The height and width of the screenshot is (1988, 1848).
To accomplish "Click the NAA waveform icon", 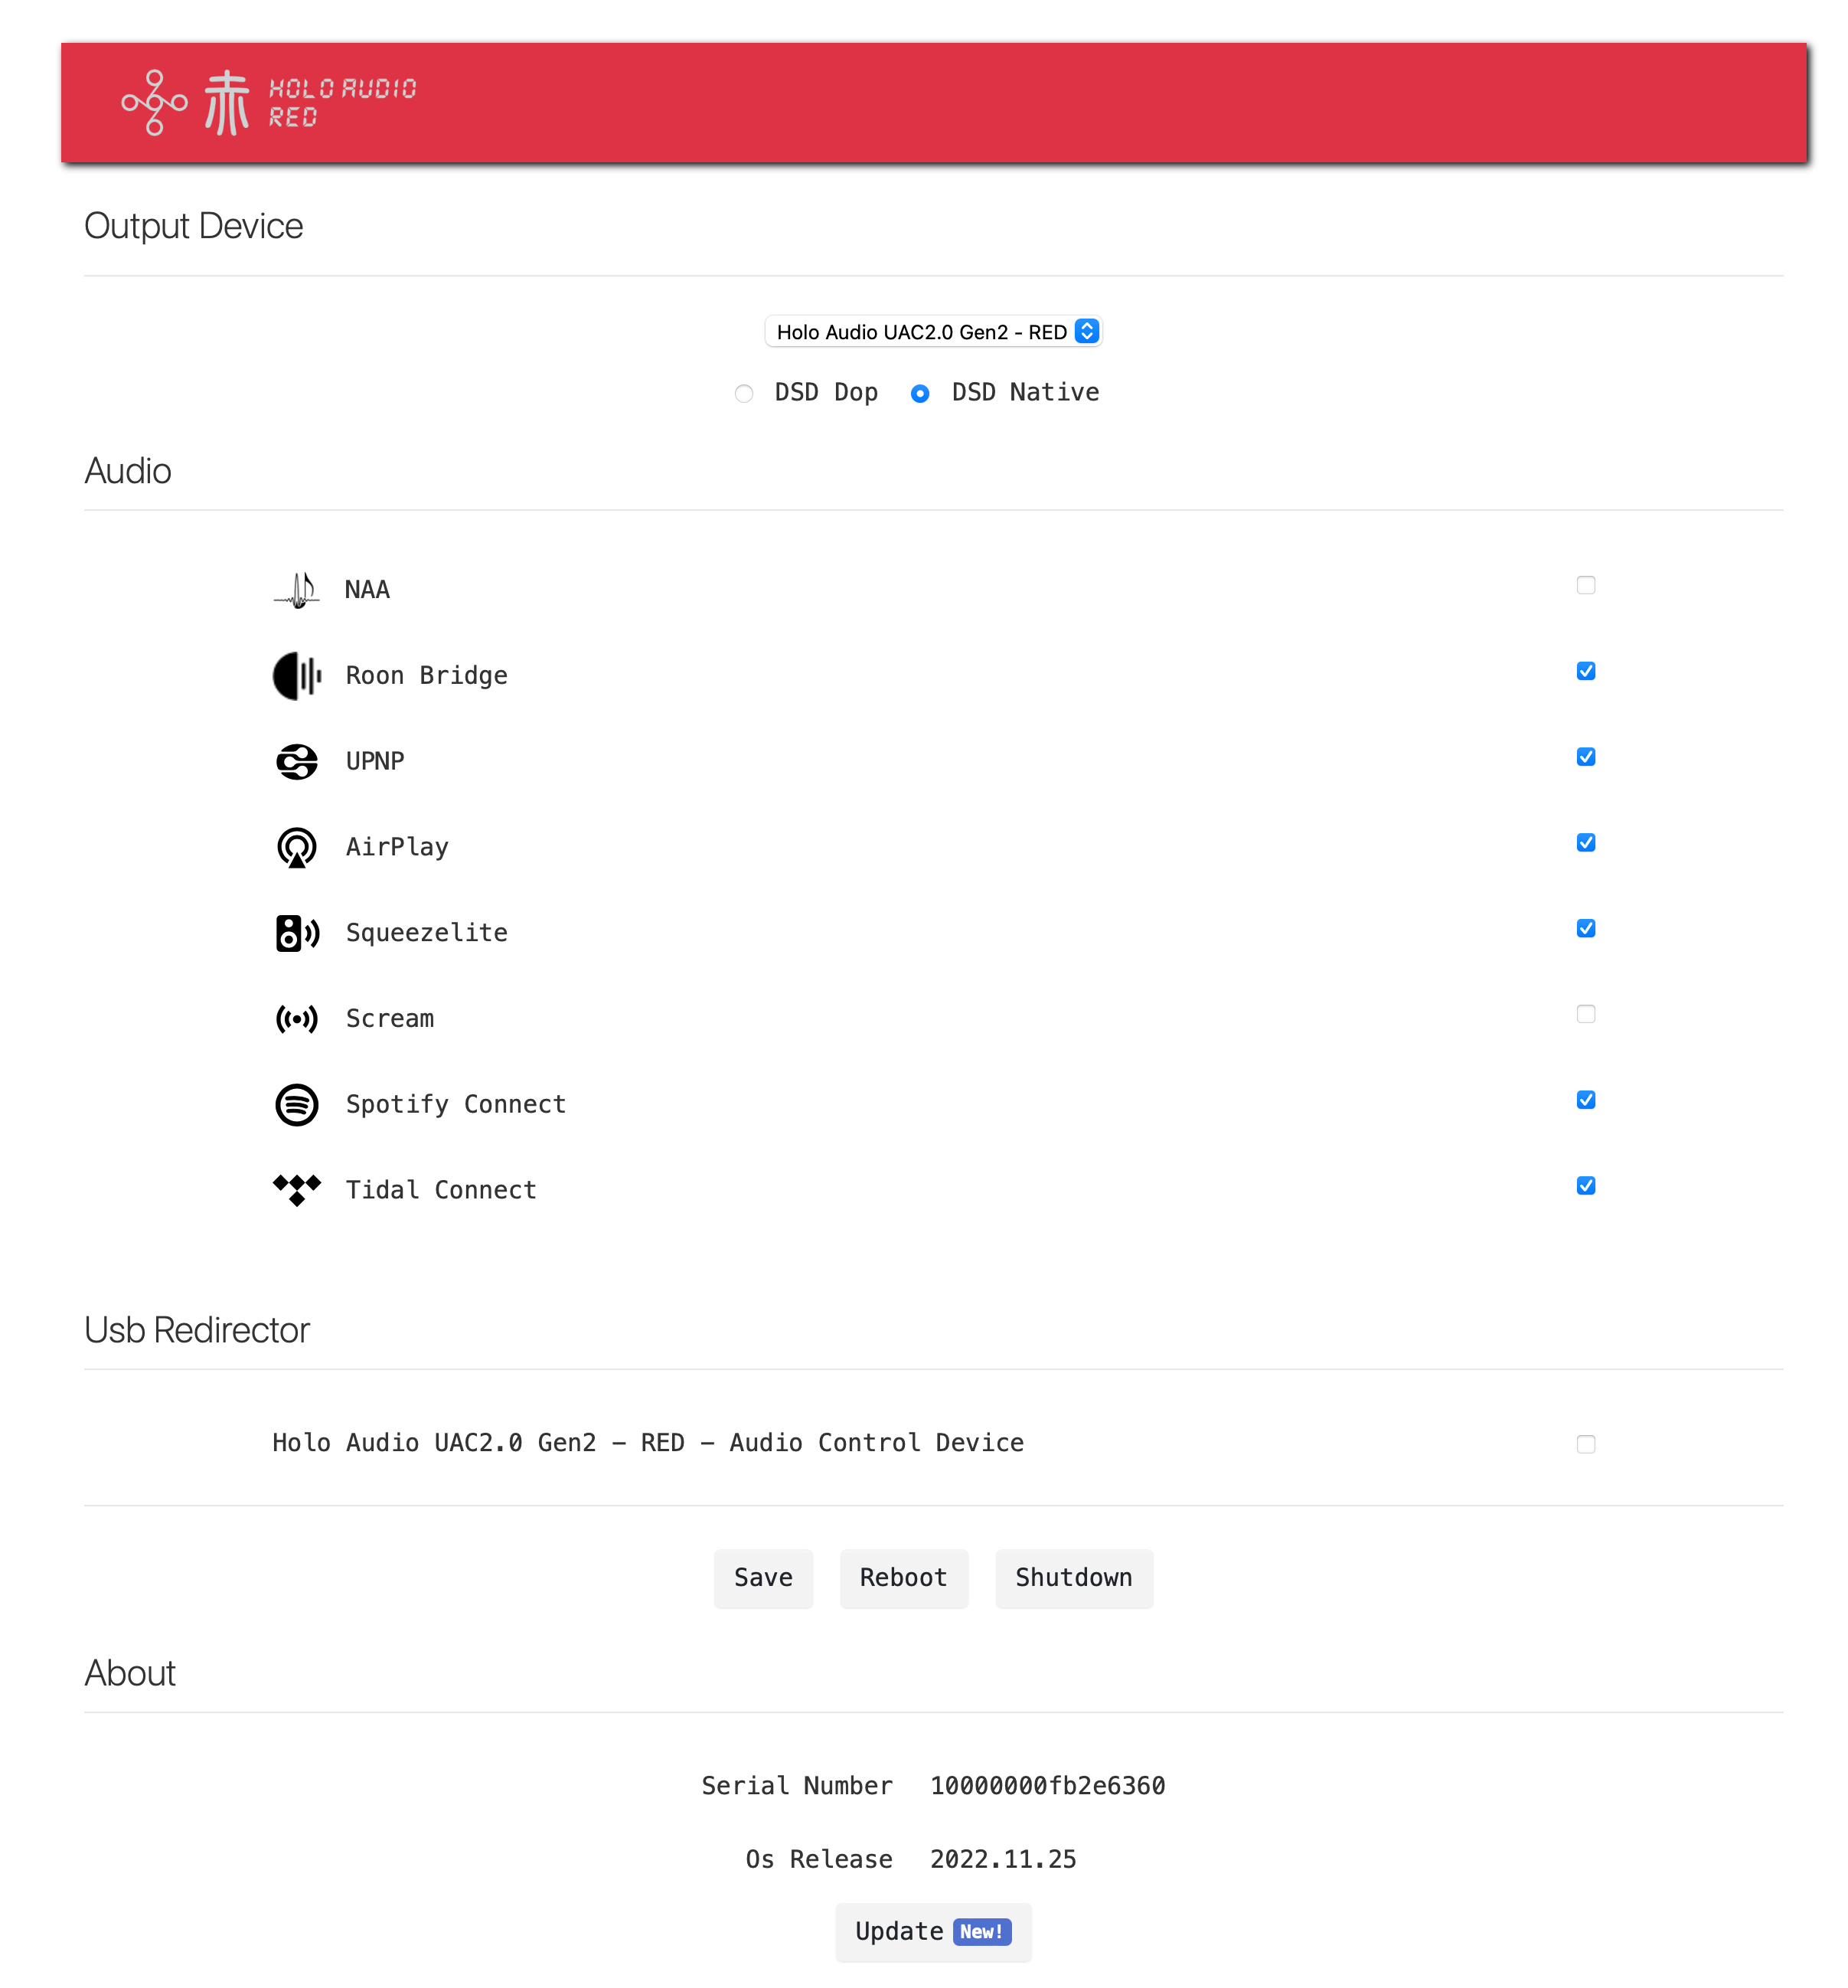I will click(x=295, y=590).
